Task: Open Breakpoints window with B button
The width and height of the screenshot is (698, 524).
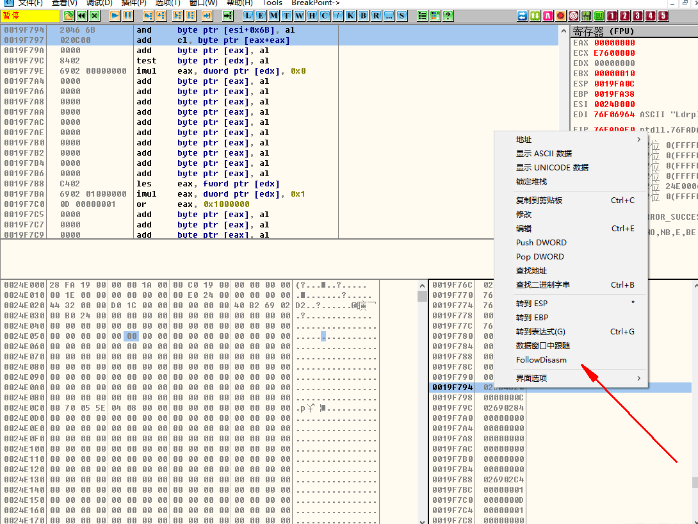Action: tap(364, 16)
